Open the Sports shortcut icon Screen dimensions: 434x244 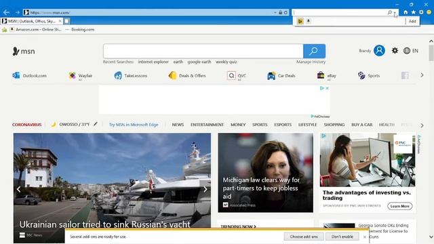[361, 75]
